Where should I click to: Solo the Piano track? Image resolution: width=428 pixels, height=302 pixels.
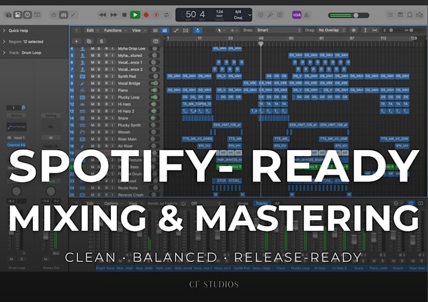coord(99,90)
